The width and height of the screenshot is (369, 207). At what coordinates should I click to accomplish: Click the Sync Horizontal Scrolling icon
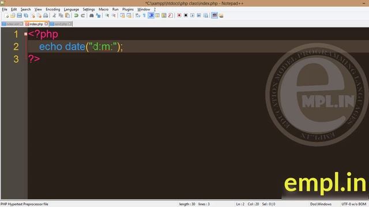click(x=129, y=16)
